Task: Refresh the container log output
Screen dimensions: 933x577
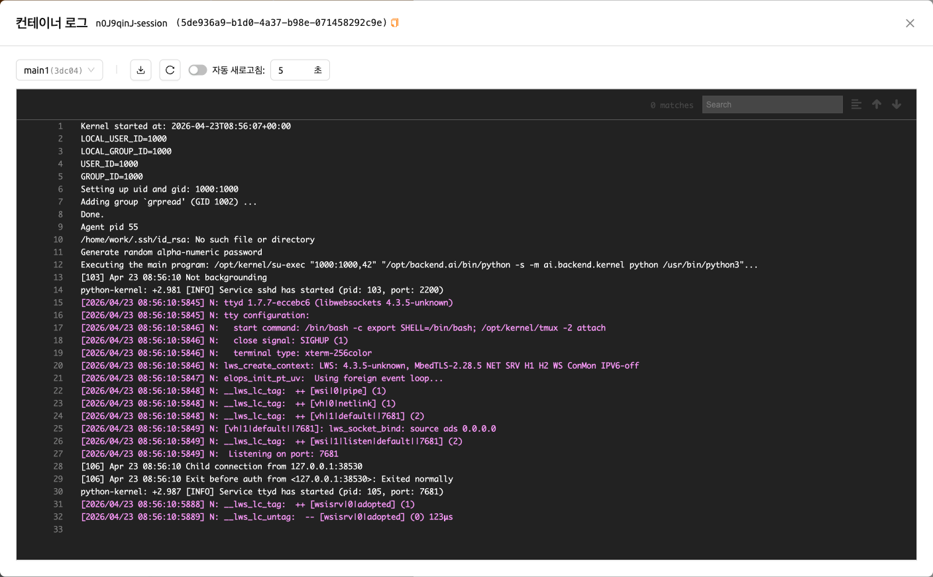Action: (x=170, y=70)
